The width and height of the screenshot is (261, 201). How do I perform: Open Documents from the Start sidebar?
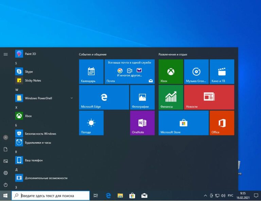tap(6, 149)
